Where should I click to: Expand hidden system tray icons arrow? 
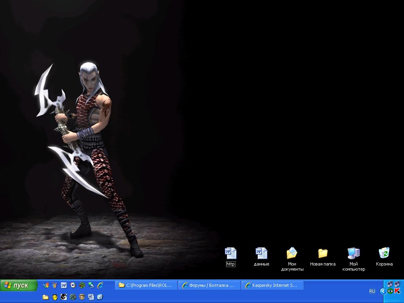383,291
